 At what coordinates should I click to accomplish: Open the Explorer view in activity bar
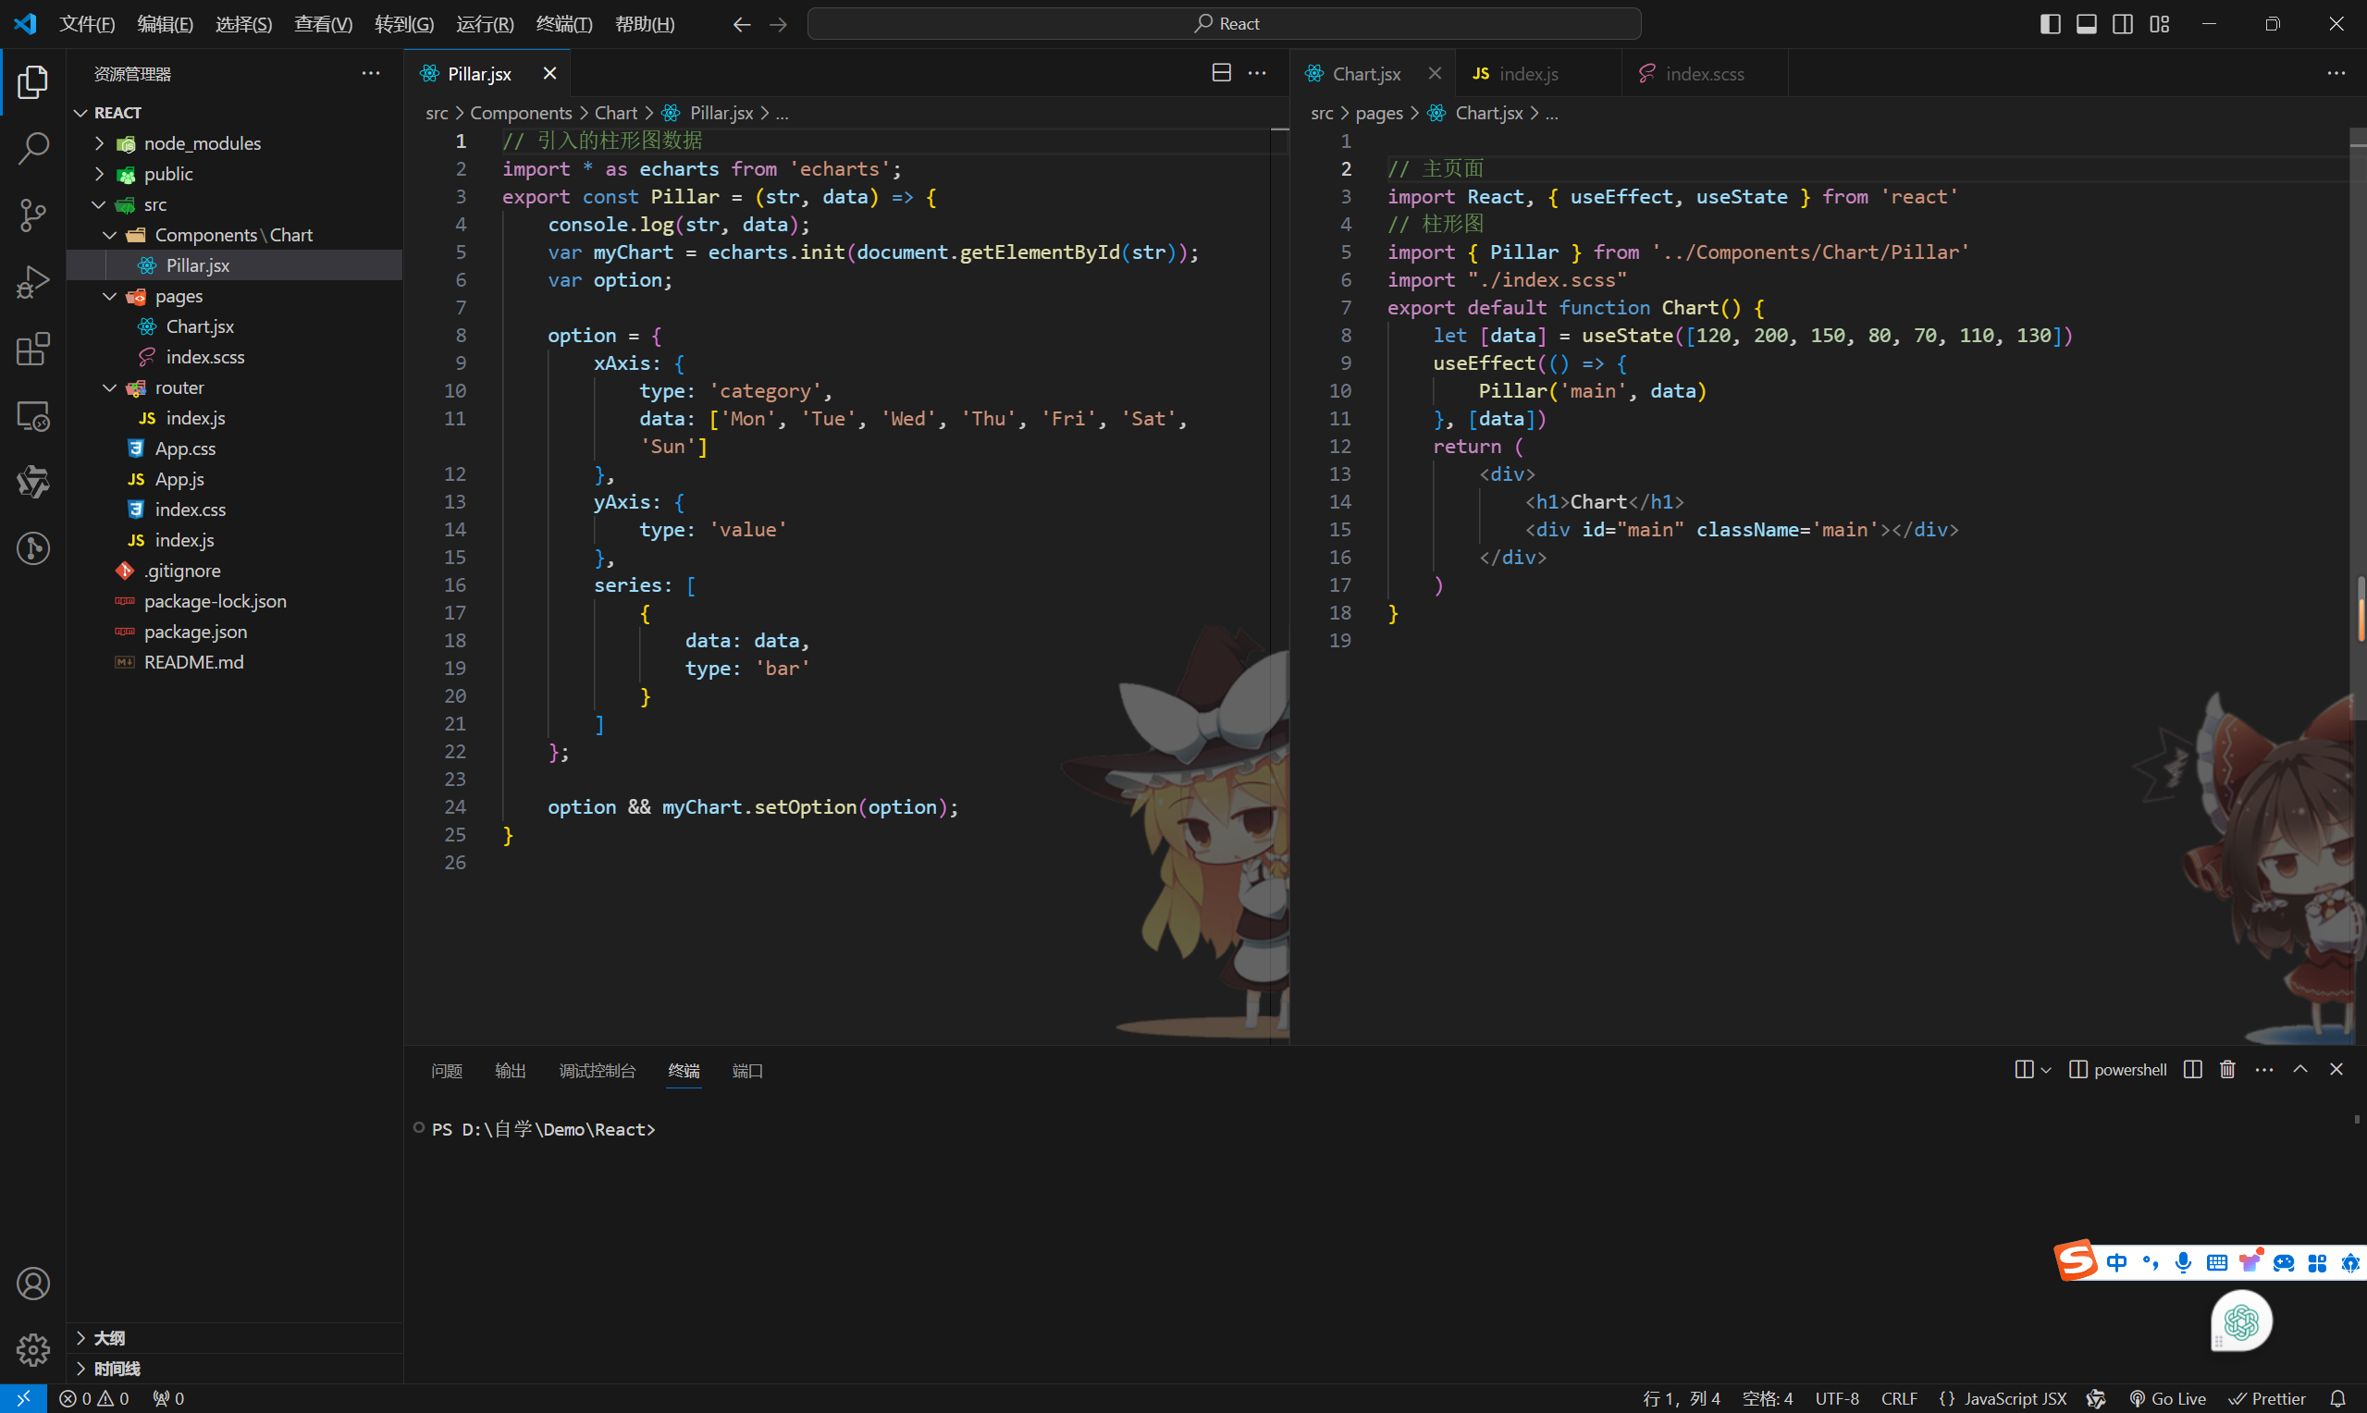[x=33, y=82]
